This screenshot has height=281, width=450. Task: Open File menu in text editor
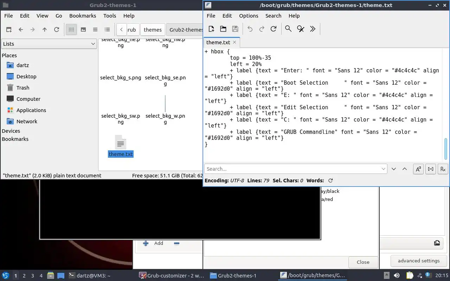point(211,16)
